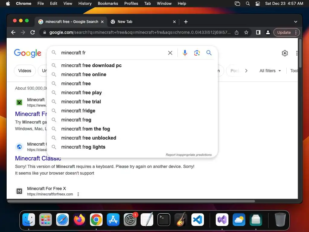Open the Minecraft Classic result link

pos(38,158)
